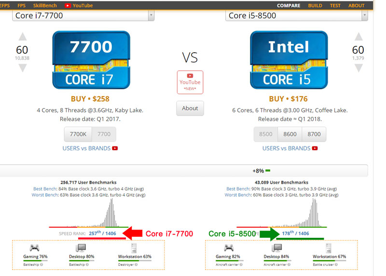Click help icon next to left Desktop Battleship
386x276 pixels.
pyautogui.click(x=87, y=264)
